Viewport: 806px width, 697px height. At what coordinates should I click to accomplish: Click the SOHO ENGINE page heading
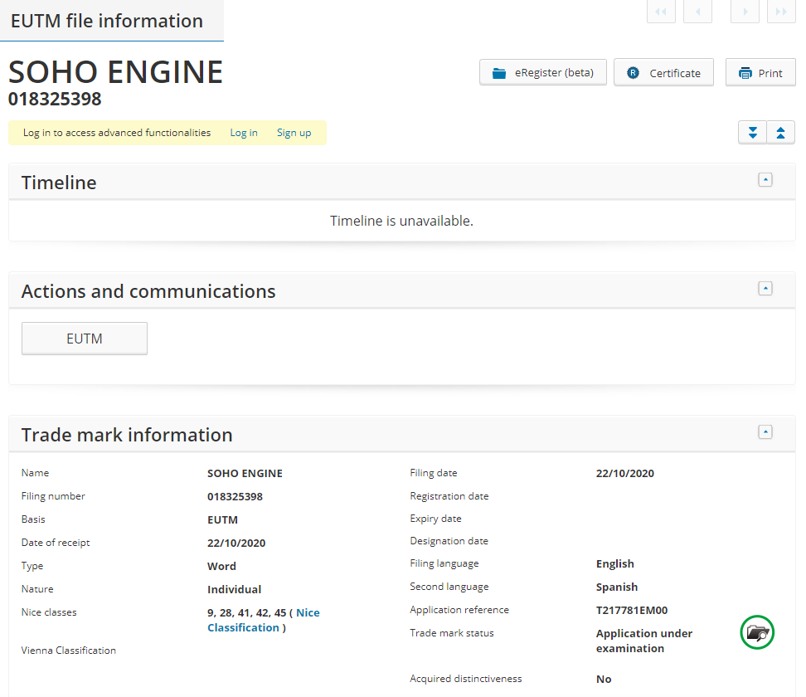pyautogui.click(x=116, y=73)
